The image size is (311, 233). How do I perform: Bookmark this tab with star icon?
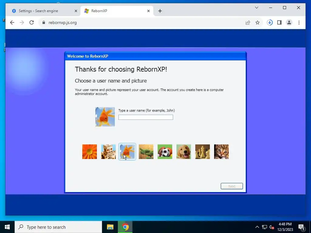(x=258, y=22)
